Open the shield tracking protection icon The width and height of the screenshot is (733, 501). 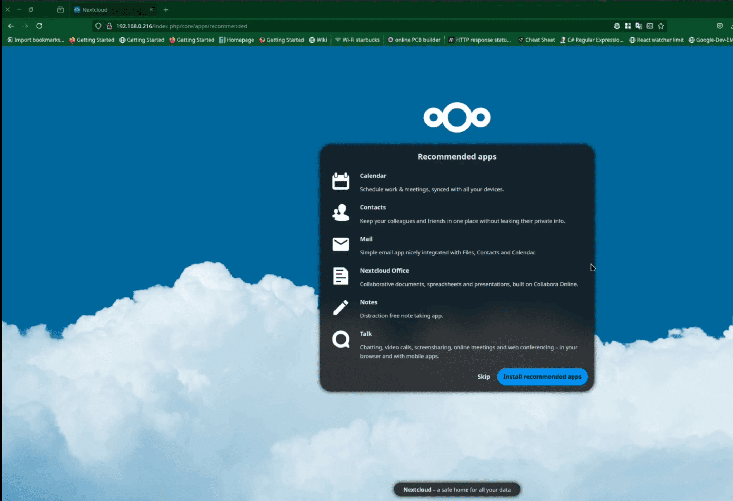(x=98, y=26)
